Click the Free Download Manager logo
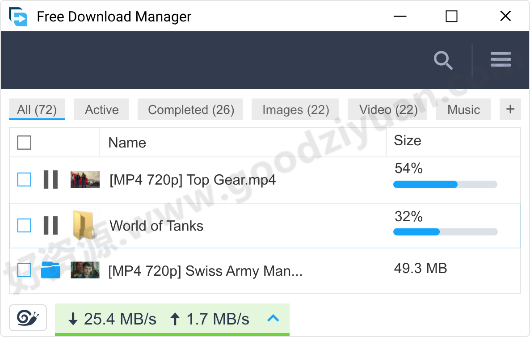This screenshot has width=530, height=337. coord(18,16)
